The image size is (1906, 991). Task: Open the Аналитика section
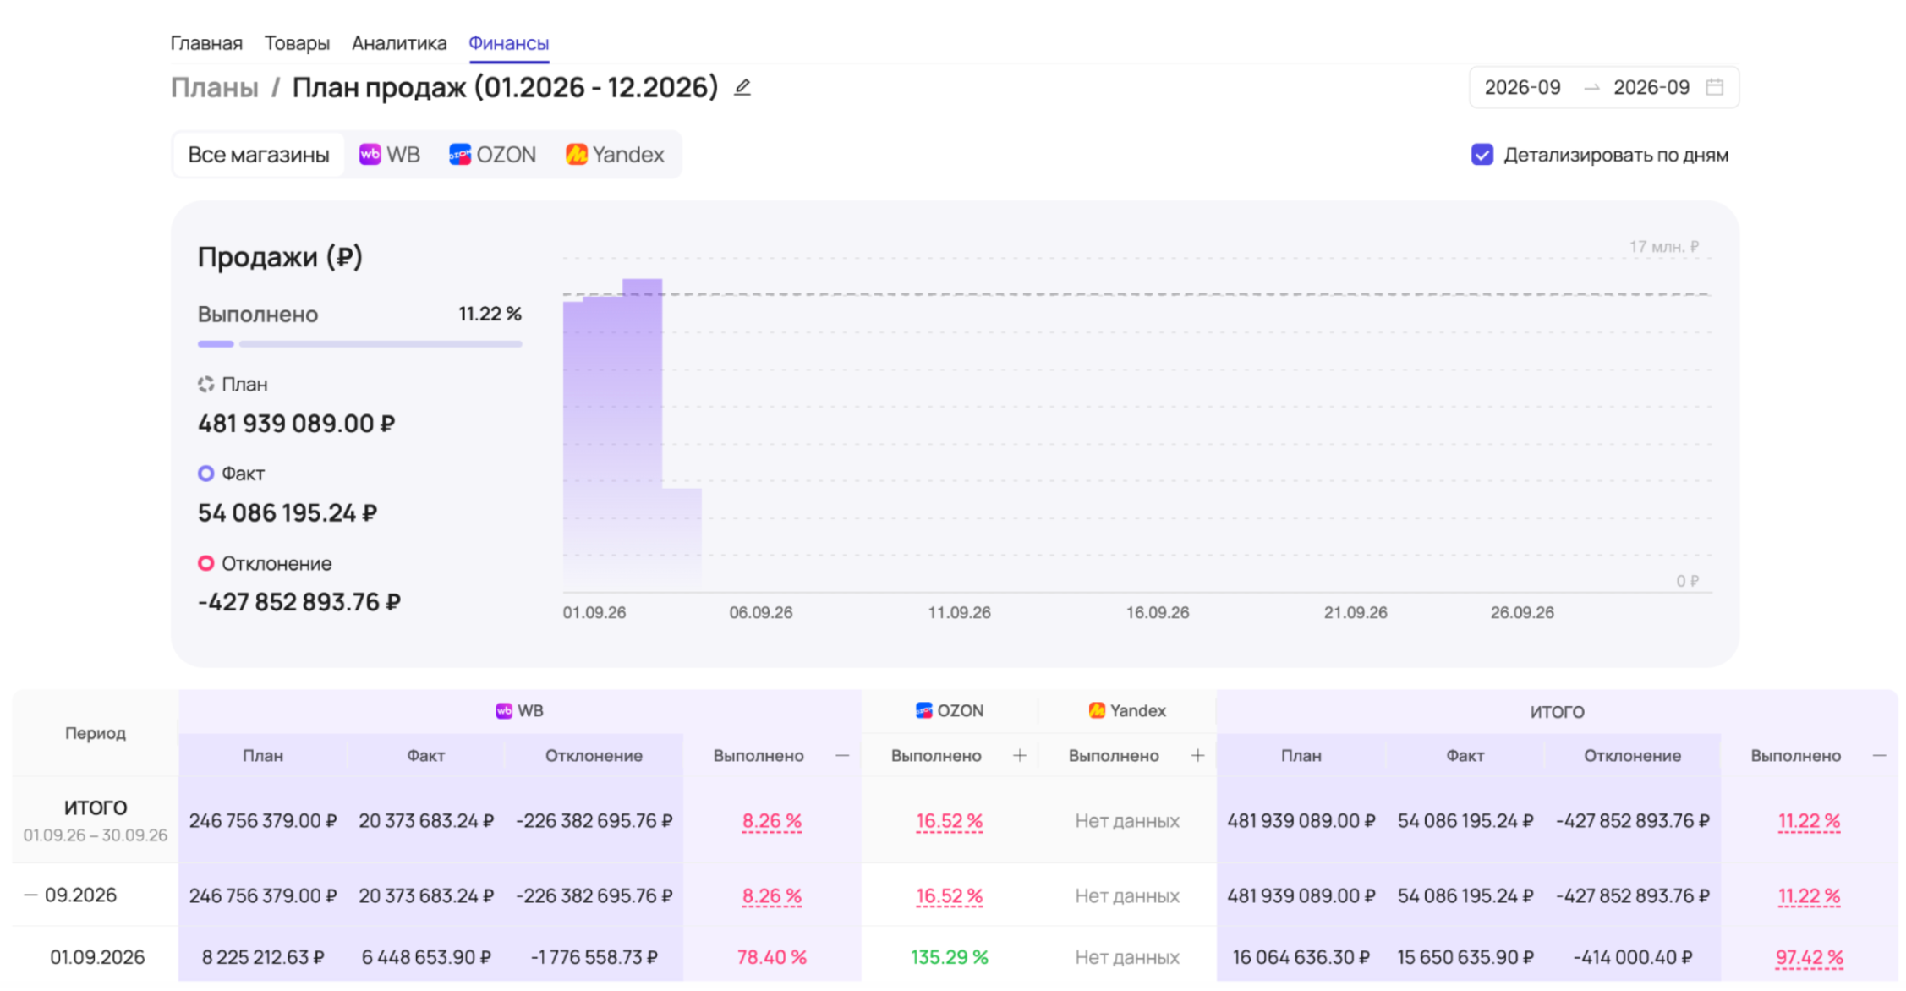pos(399,43)
